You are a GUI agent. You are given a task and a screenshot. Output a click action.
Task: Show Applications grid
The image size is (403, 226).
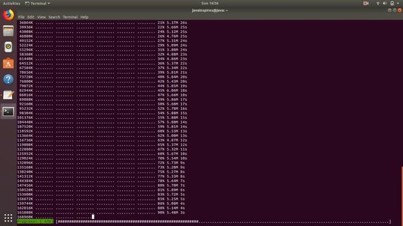8,218
